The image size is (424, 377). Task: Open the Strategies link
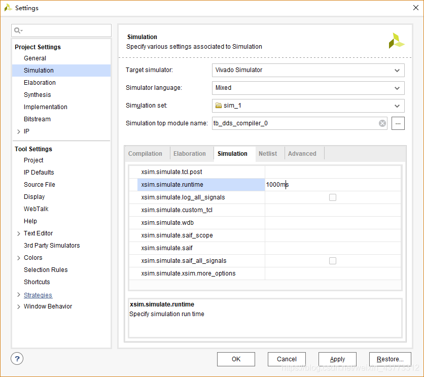coord(38,295)
